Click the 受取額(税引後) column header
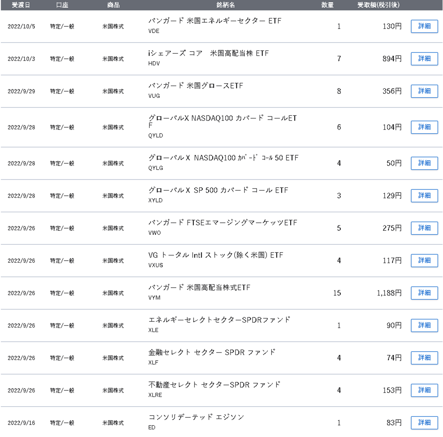The width and height of the screenshot is (443, 437). (378, 5)
